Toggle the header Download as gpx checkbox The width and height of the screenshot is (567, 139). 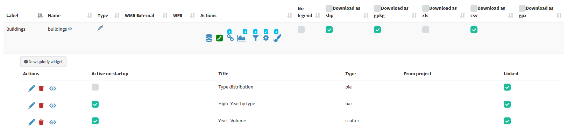point(522,8)
